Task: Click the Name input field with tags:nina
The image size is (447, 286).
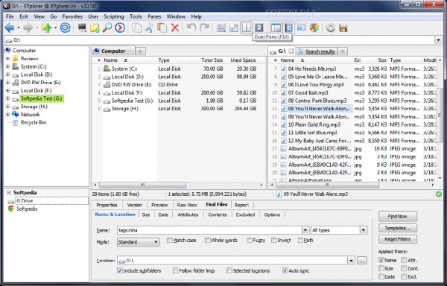Action: pyautogui.click(x=209, y=230)
